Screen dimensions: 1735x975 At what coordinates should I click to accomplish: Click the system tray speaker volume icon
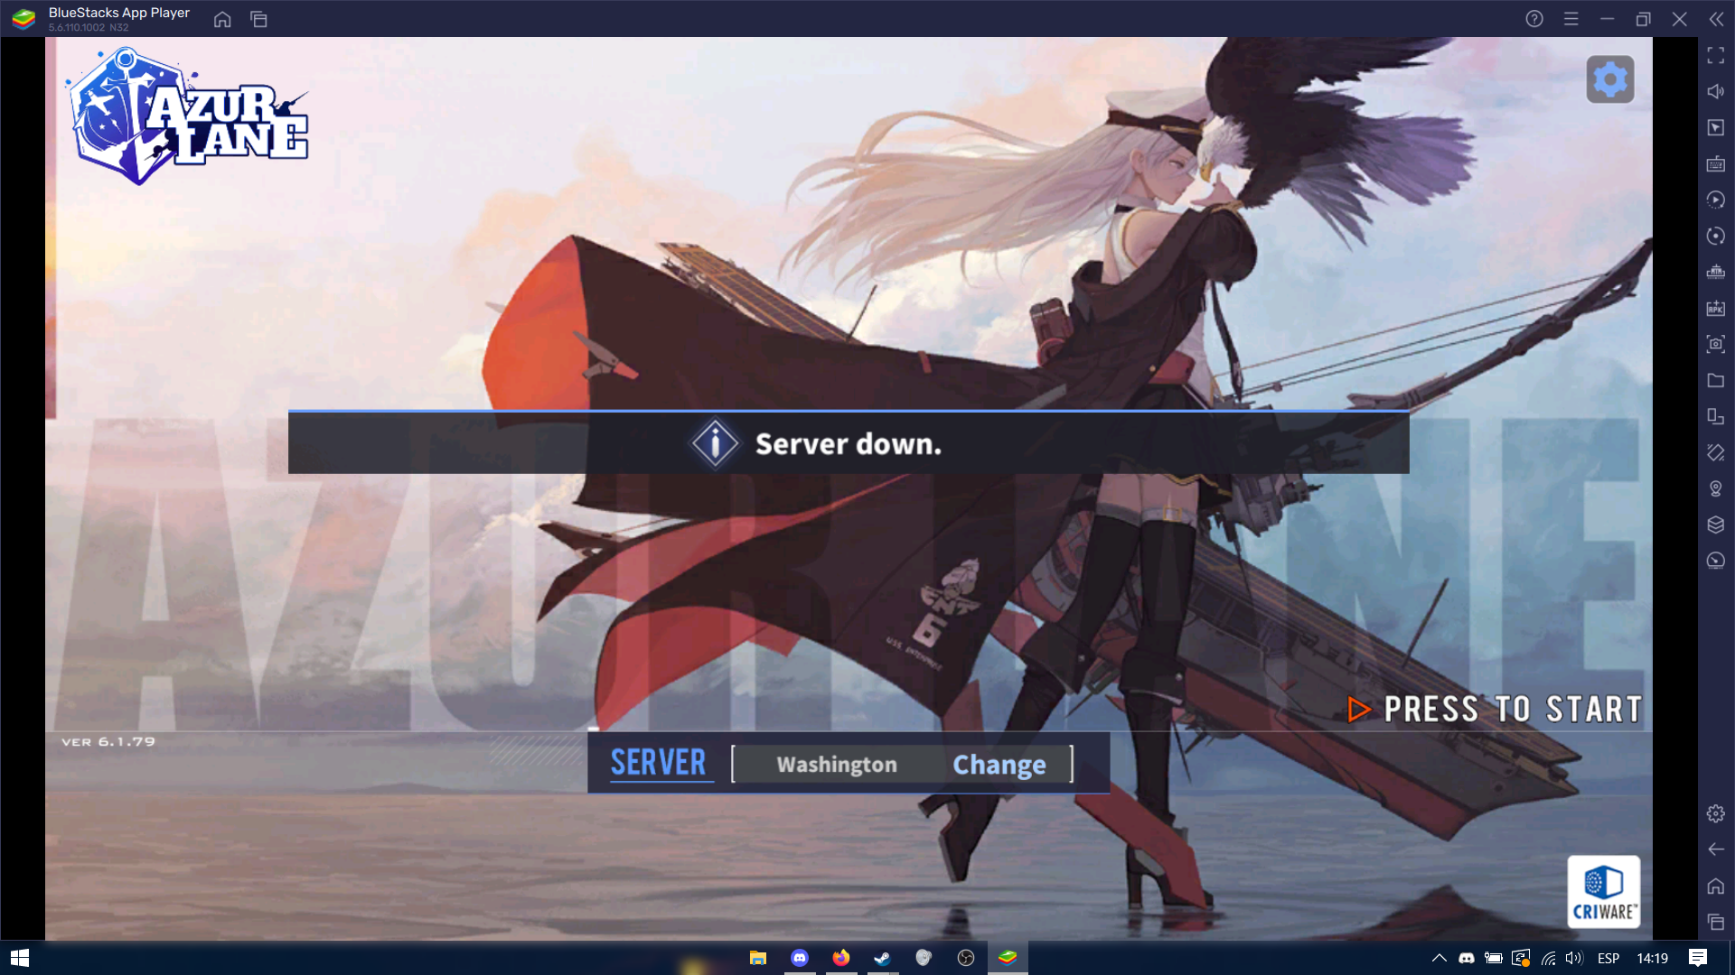pos(1574,958)
